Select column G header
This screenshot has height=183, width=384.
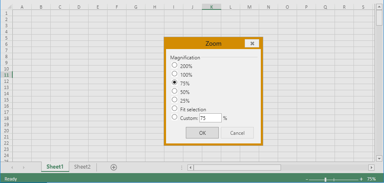pyautogui.click(x=136, y=7)
